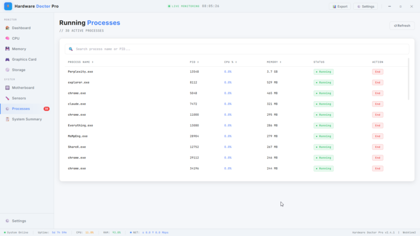
Task: Click the 08:05:26 clock readout
Action: (211, 6)
